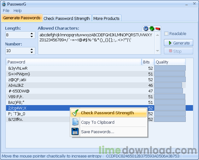199x160 pixels.
Task: Select password row #-650DW@
Action: pyautogui.click(x=96, y=91)
